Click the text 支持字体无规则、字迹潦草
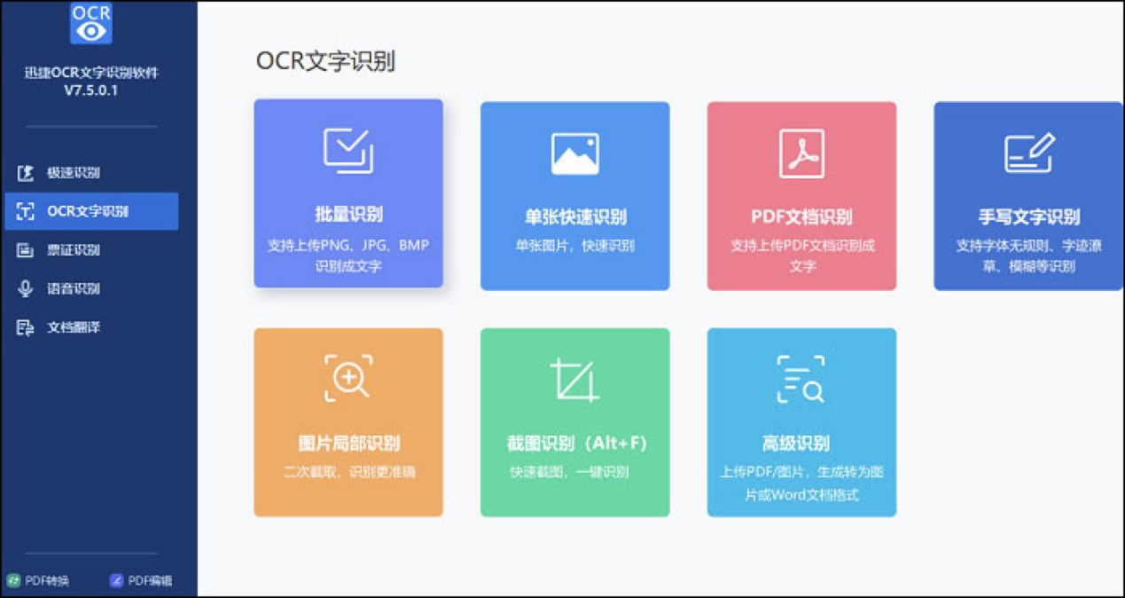Viewport: 1125px width, 598px height. 1028,256
